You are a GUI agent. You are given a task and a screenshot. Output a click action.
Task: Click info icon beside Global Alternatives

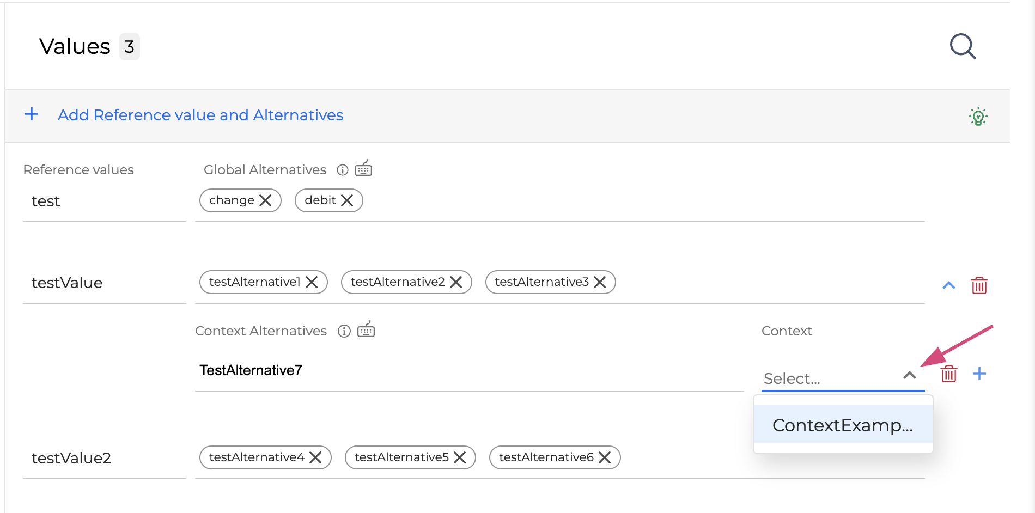tap(343, 170)
